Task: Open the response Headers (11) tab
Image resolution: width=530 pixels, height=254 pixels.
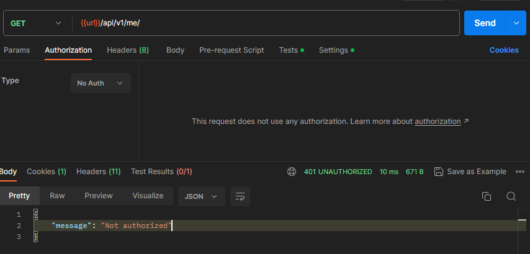Action: (98, 172)
